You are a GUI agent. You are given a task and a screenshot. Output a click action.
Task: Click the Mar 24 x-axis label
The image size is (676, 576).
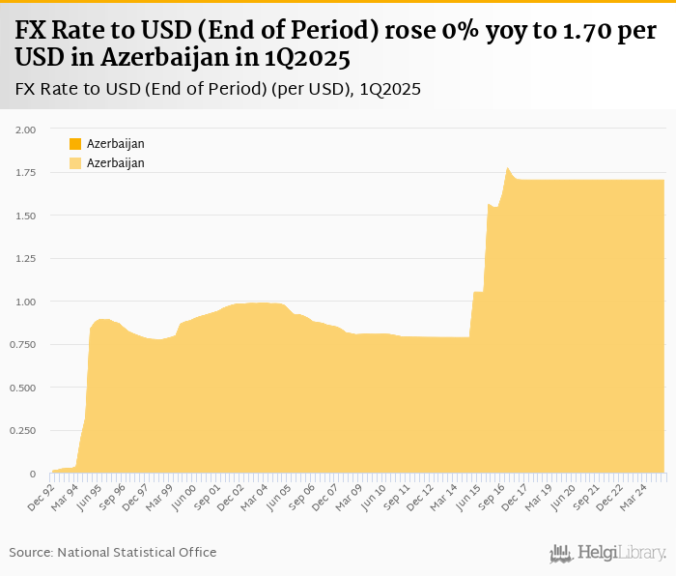pos(635,494)
